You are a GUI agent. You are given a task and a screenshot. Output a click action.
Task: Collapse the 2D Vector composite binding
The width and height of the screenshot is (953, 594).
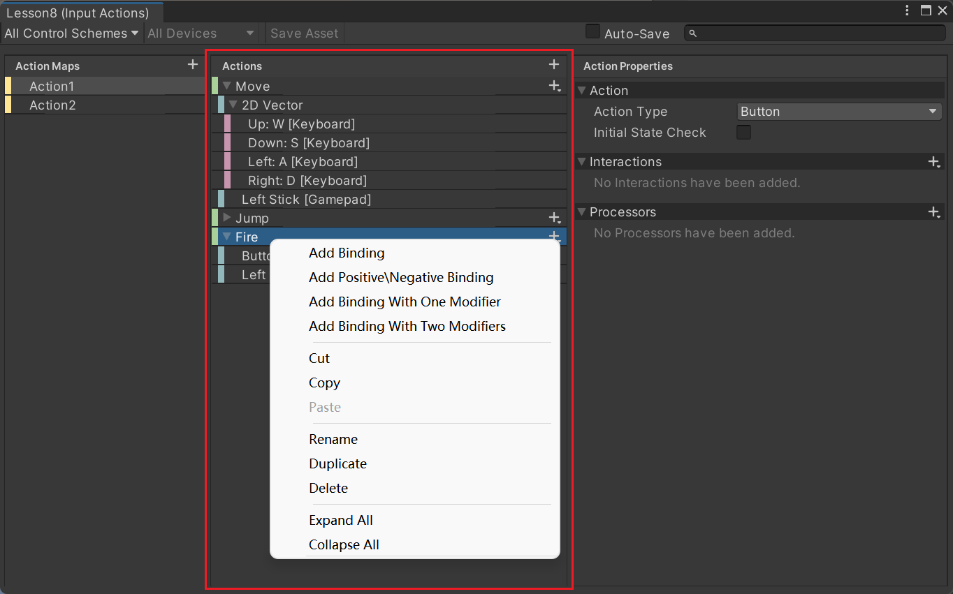232,105
